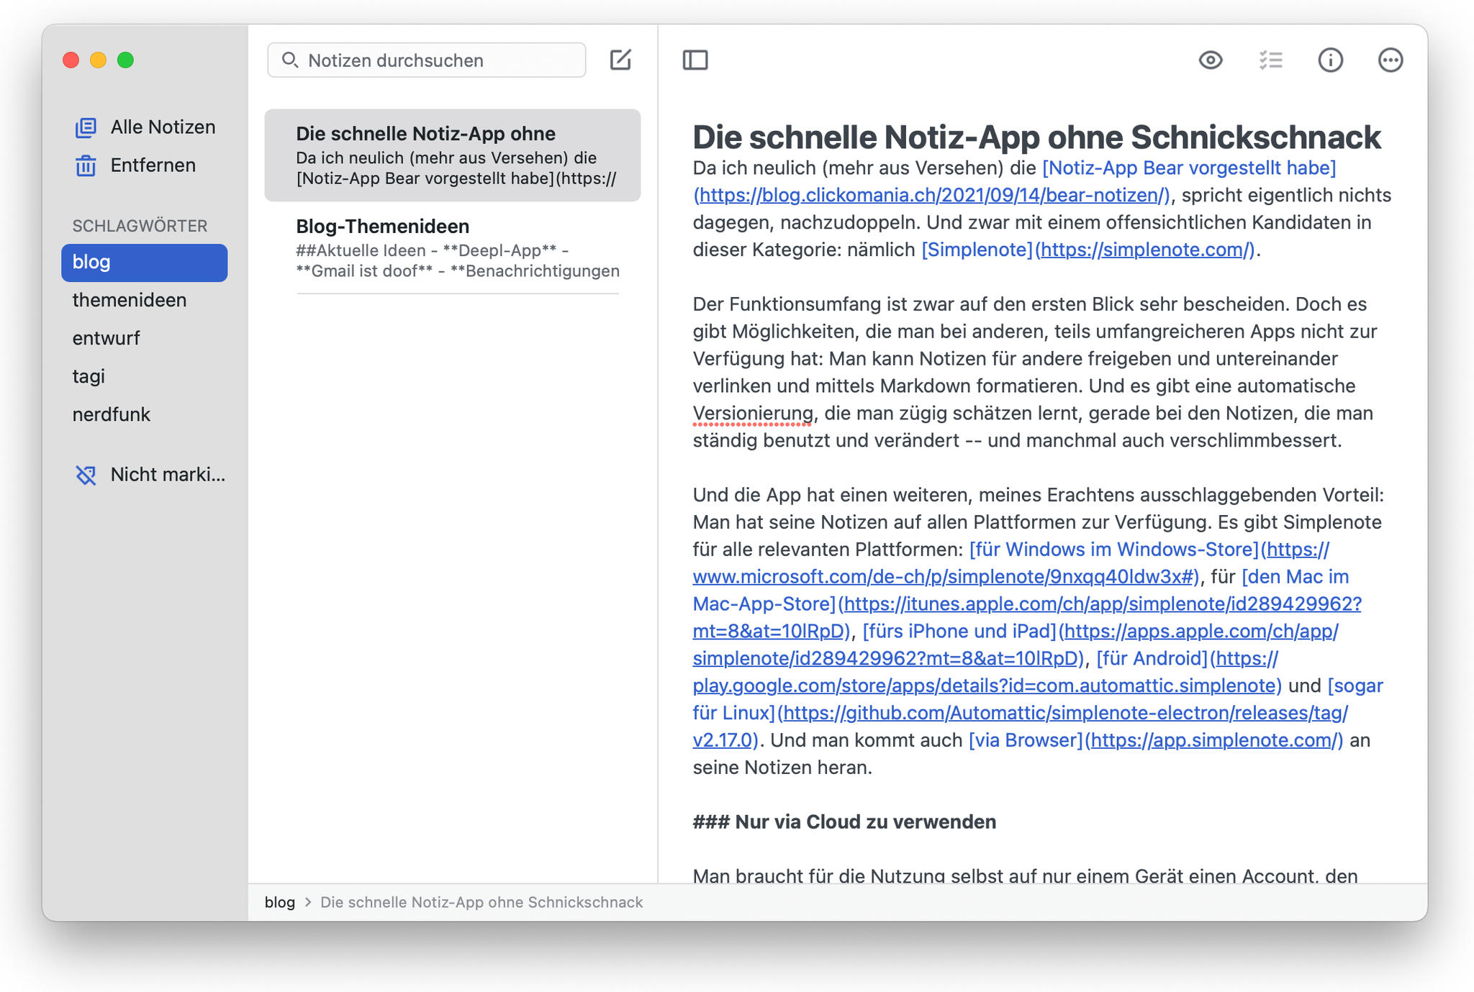Select the tagi tag

coord(145,376)
